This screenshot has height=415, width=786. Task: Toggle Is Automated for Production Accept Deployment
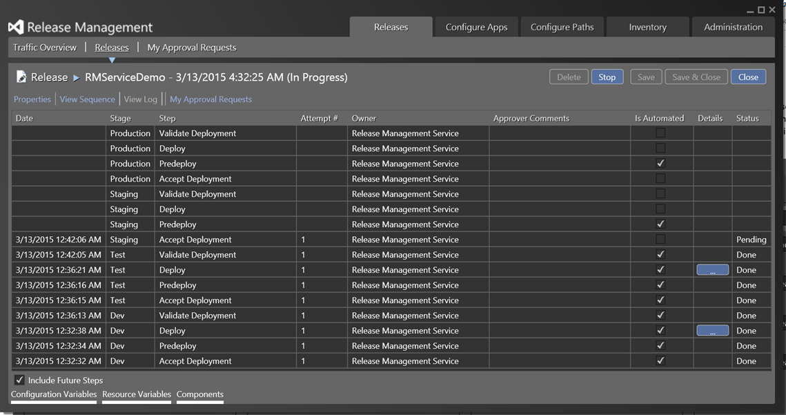[660, 179]
